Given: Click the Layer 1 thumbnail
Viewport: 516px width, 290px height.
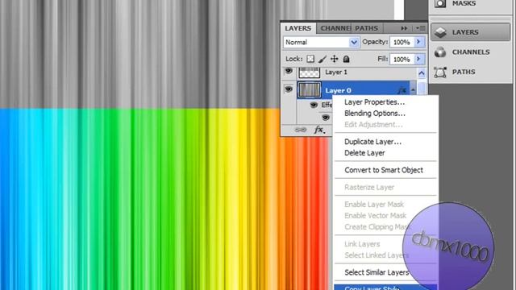Looking at the screenshot, I should click(x=310, y=72).
